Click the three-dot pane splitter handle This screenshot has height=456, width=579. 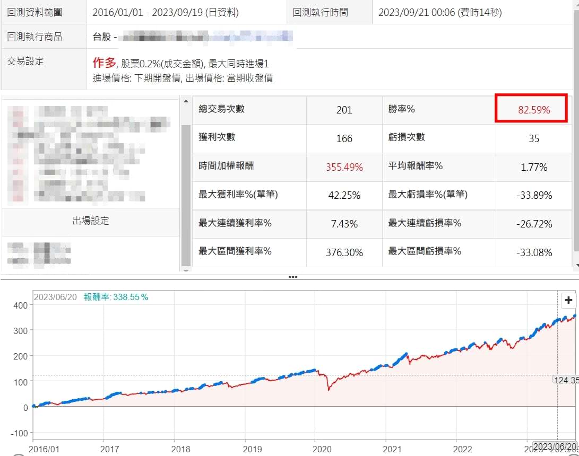point(292,277)
